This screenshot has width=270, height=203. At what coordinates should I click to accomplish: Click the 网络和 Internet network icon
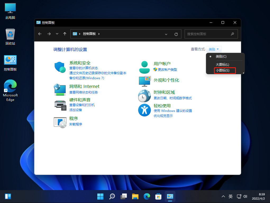(x=60, y=90)
